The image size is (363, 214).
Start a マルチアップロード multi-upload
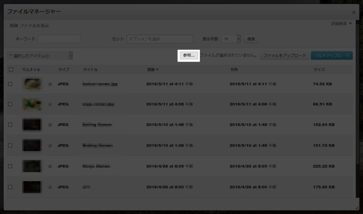[x=331, y=55]
